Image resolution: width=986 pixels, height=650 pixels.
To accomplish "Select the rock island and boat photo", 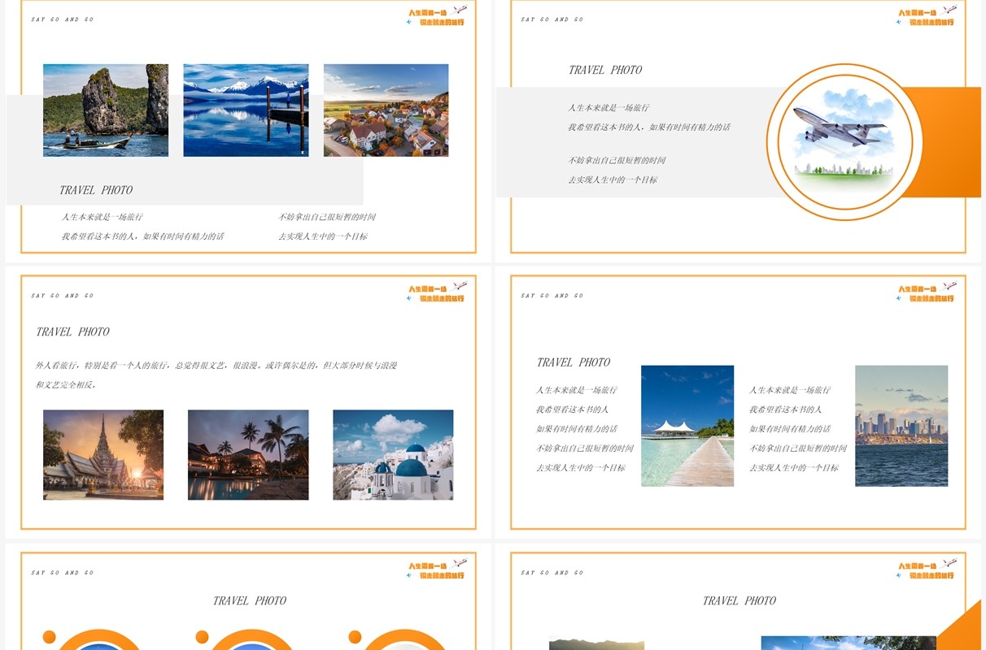I will tap(106, 110).
